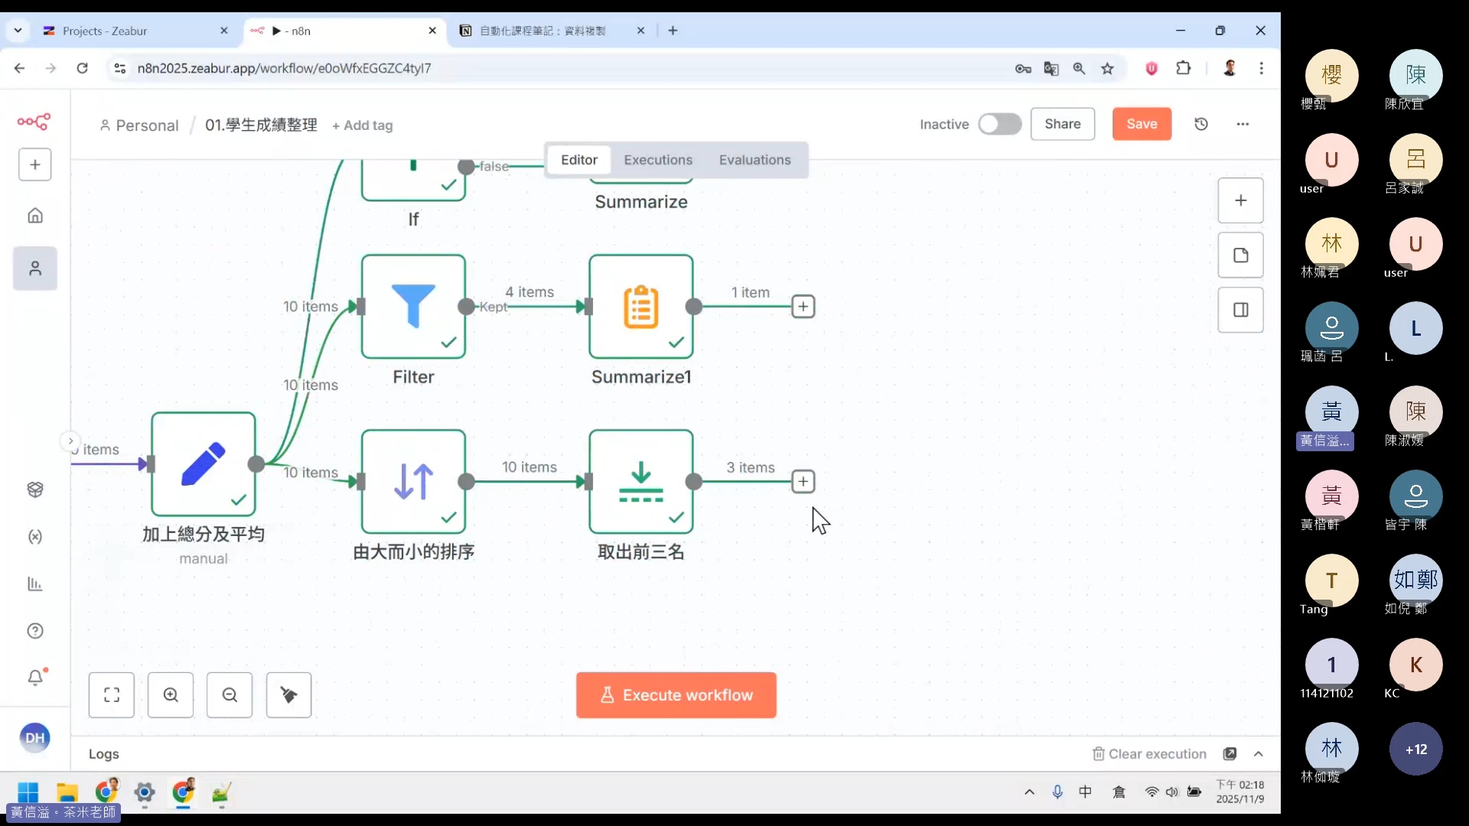The image size is (1469, 826).
Task: Open the 取出前三名 limit node
Action: tap(640, 481)
